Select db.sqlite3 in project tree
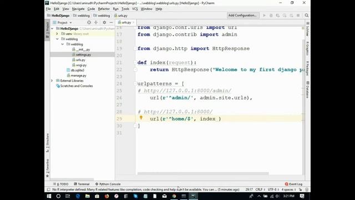 pyautogui.click(x=75, y=71)
